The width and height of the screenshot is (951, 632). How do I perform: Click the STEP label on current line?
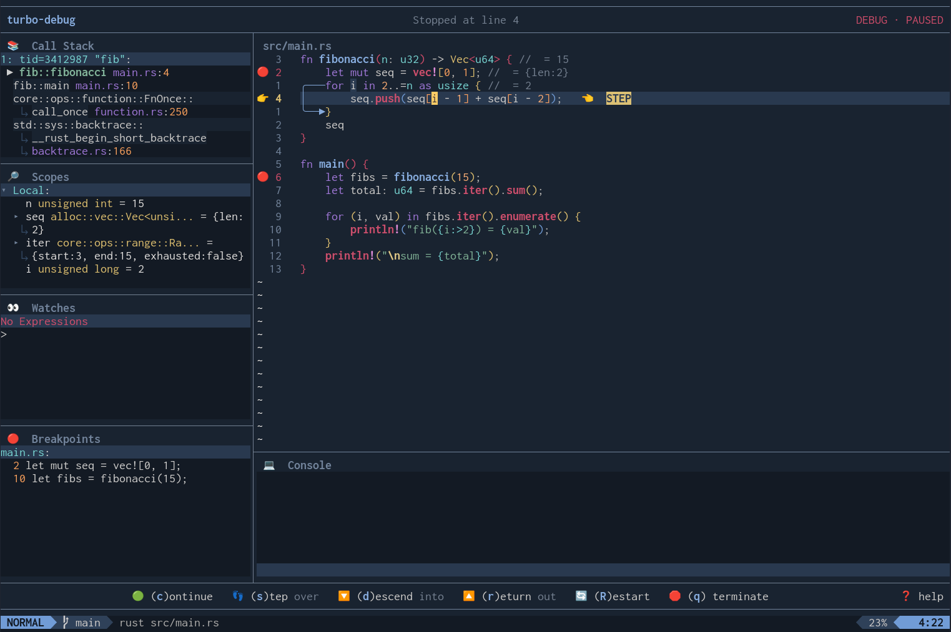pyautogui.click(x=619, y=99)
